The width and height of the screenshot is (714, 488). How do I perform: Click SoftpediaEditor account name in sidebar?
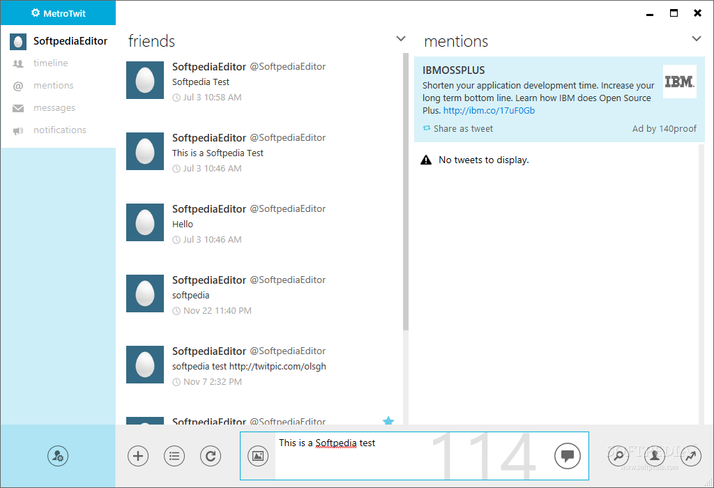tap(70, 41)
